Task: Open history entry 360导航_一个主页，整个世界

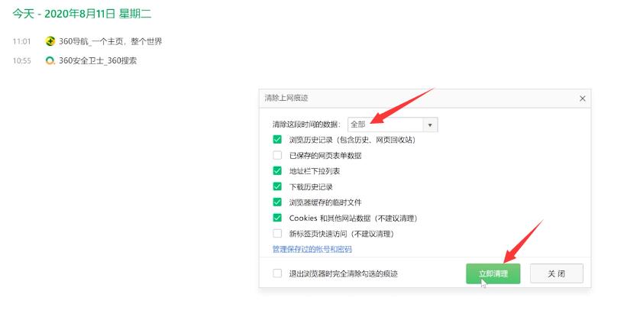Action: (x=111, y=41)
